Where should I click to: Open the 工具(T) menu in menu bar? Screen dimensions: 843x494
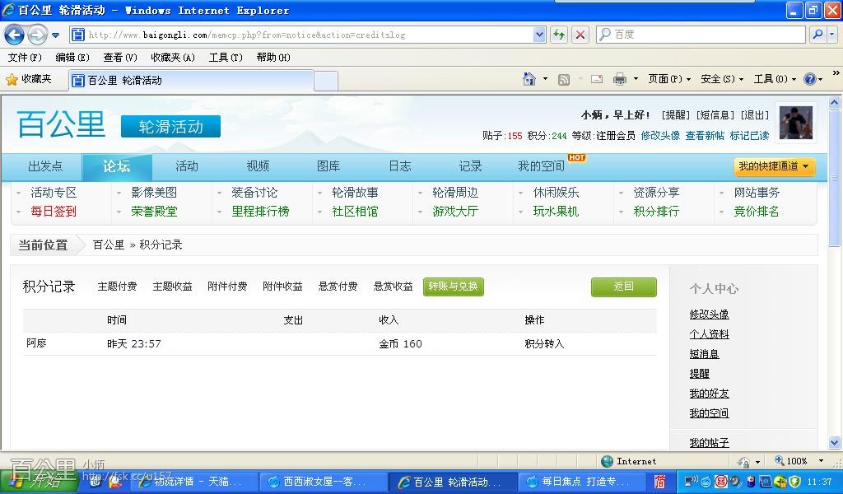coord(225,57)
